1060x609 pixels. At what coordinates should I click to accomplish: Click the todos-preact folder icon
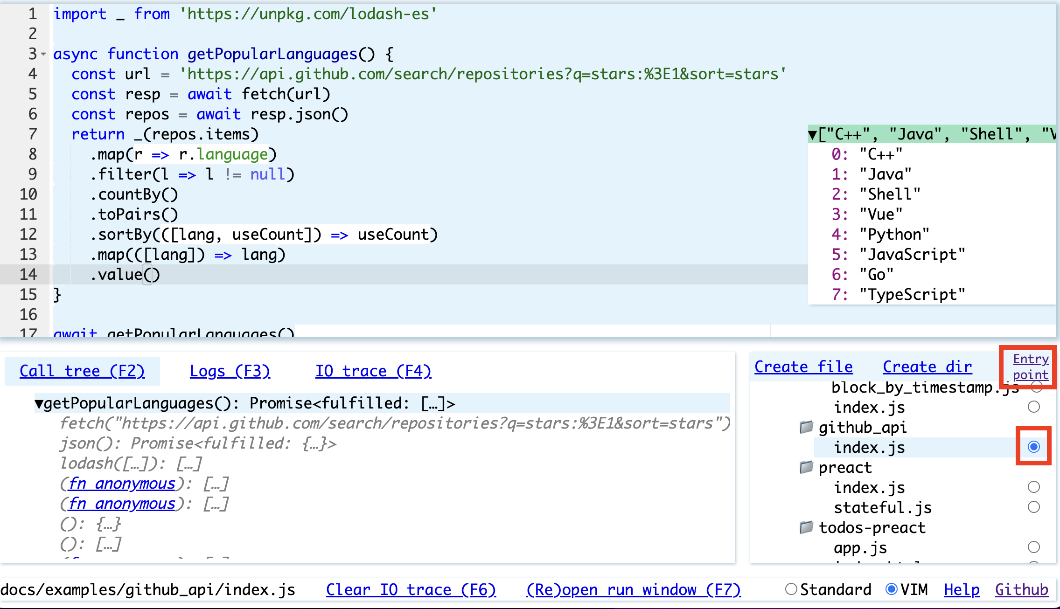point(807,527)
